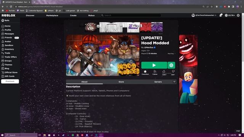Open the dropdown next to Servers tab
The width and height of the screenshot is (244, 137).
coord(174,82)
